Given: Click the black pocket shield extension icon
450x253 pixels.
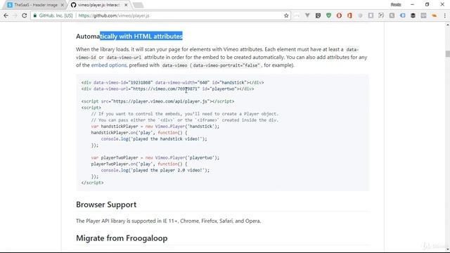Looking at the screenshot, I should (318, 15).
